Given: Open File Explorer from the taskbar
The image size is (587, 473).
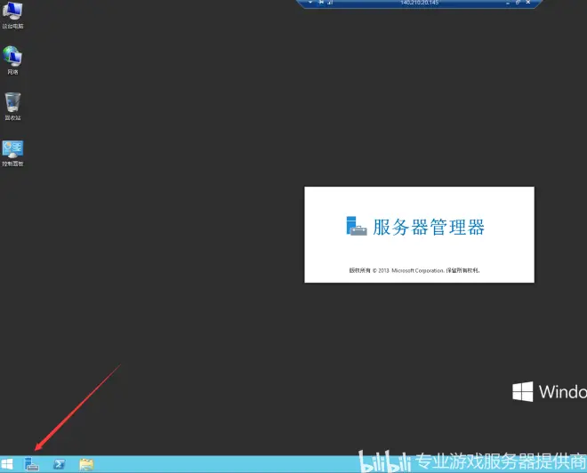Looking at the screenshot, I should 86,464.
